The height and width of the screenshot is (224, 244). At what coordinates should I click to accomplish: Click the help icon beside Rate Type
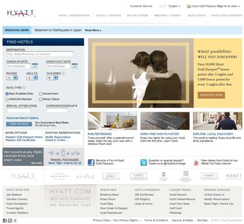[24, 87]
